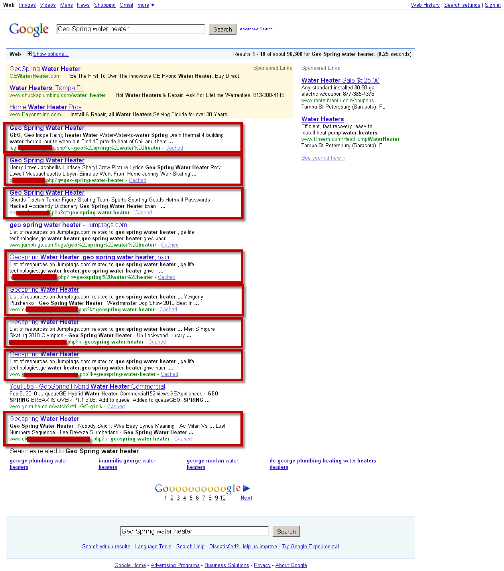Click Show options link
This screenshot has height=571, width=504.
click(x=51, y=54)
